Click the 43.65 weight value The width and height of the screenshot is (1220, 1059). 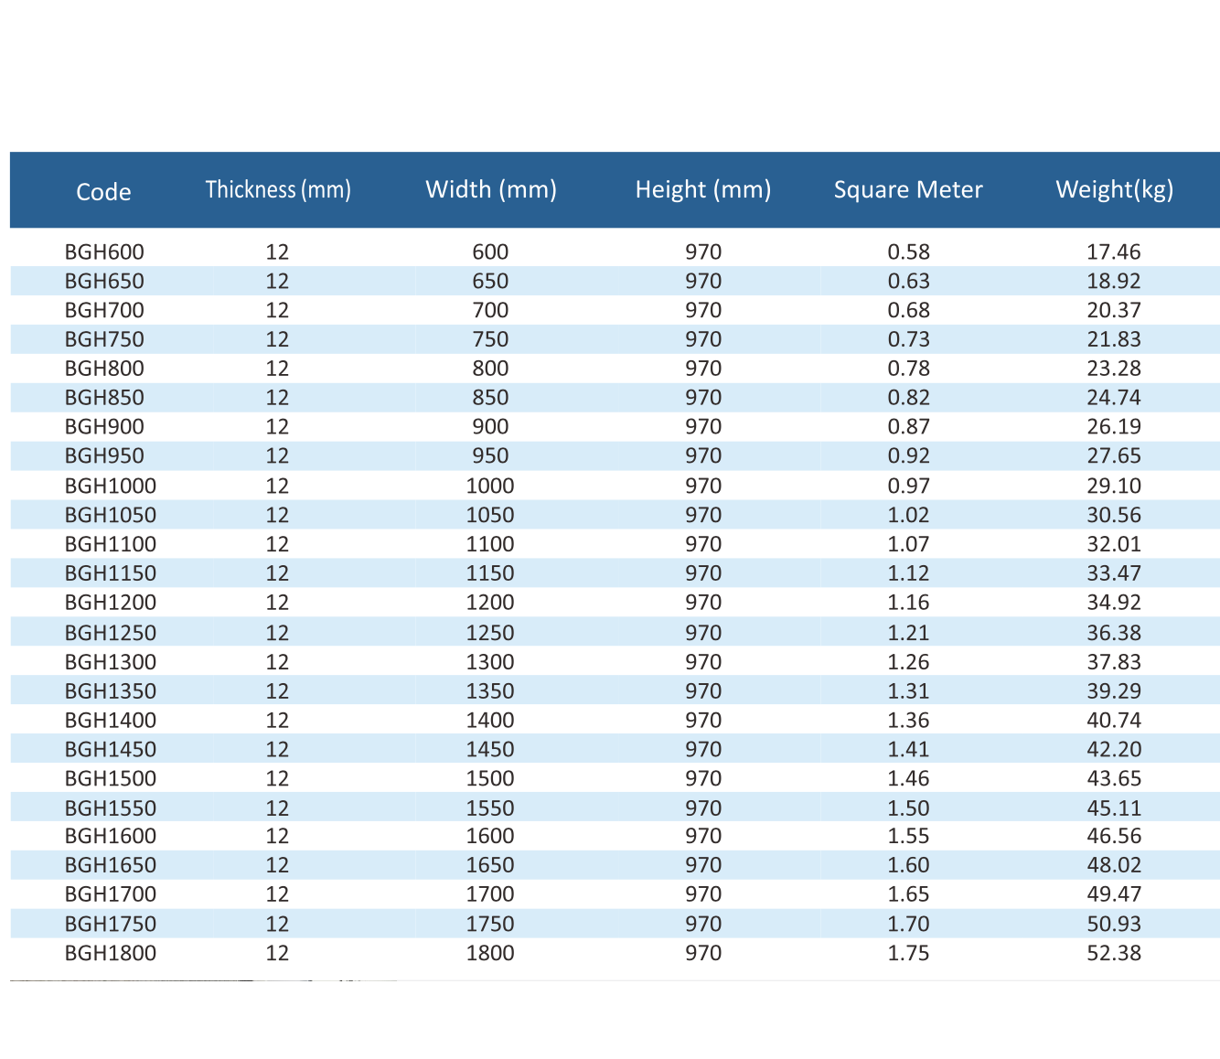1114,778
